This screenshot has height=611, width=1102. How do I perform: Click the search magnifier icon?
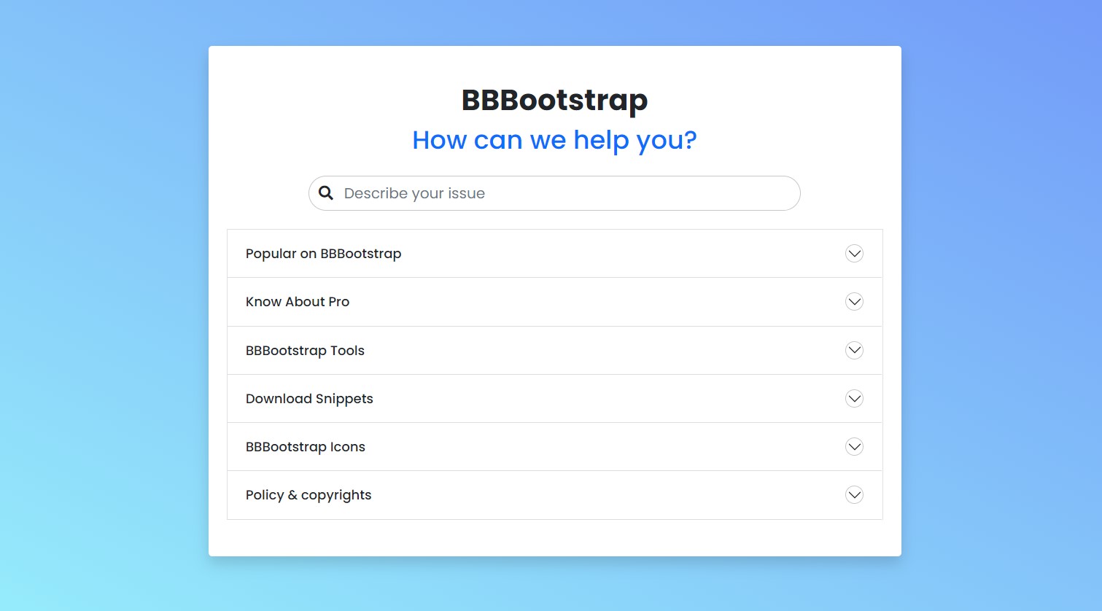pos(325,192)
